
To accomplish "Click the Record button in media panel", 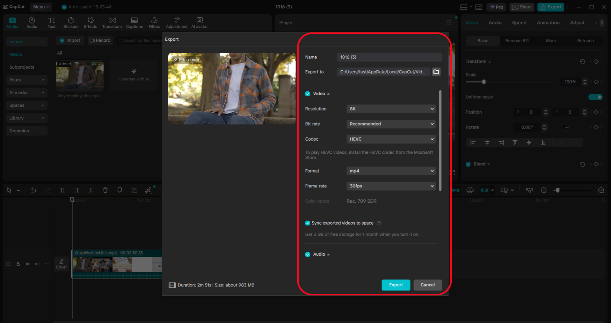I will 100,40.
